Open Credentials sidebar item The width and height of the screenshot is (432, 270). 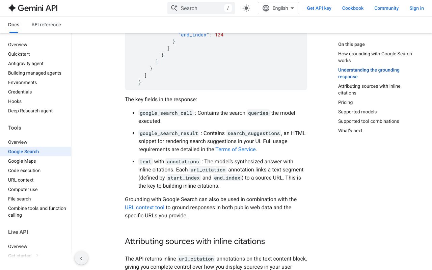(20, 92)
